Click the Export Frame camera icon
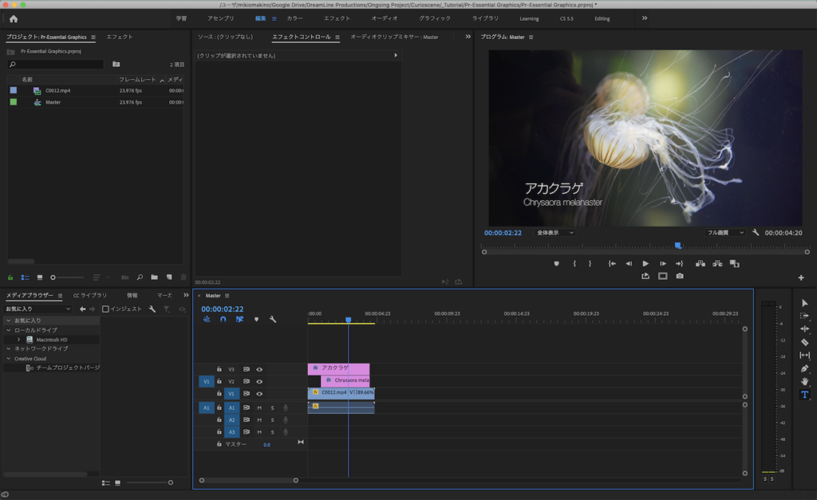Screen dimensions: 817x500 pos(680,276)
